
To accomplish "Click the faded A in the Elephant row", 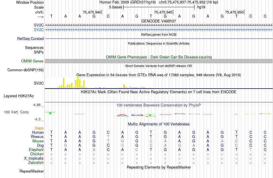I will click(x=94, y=150).
